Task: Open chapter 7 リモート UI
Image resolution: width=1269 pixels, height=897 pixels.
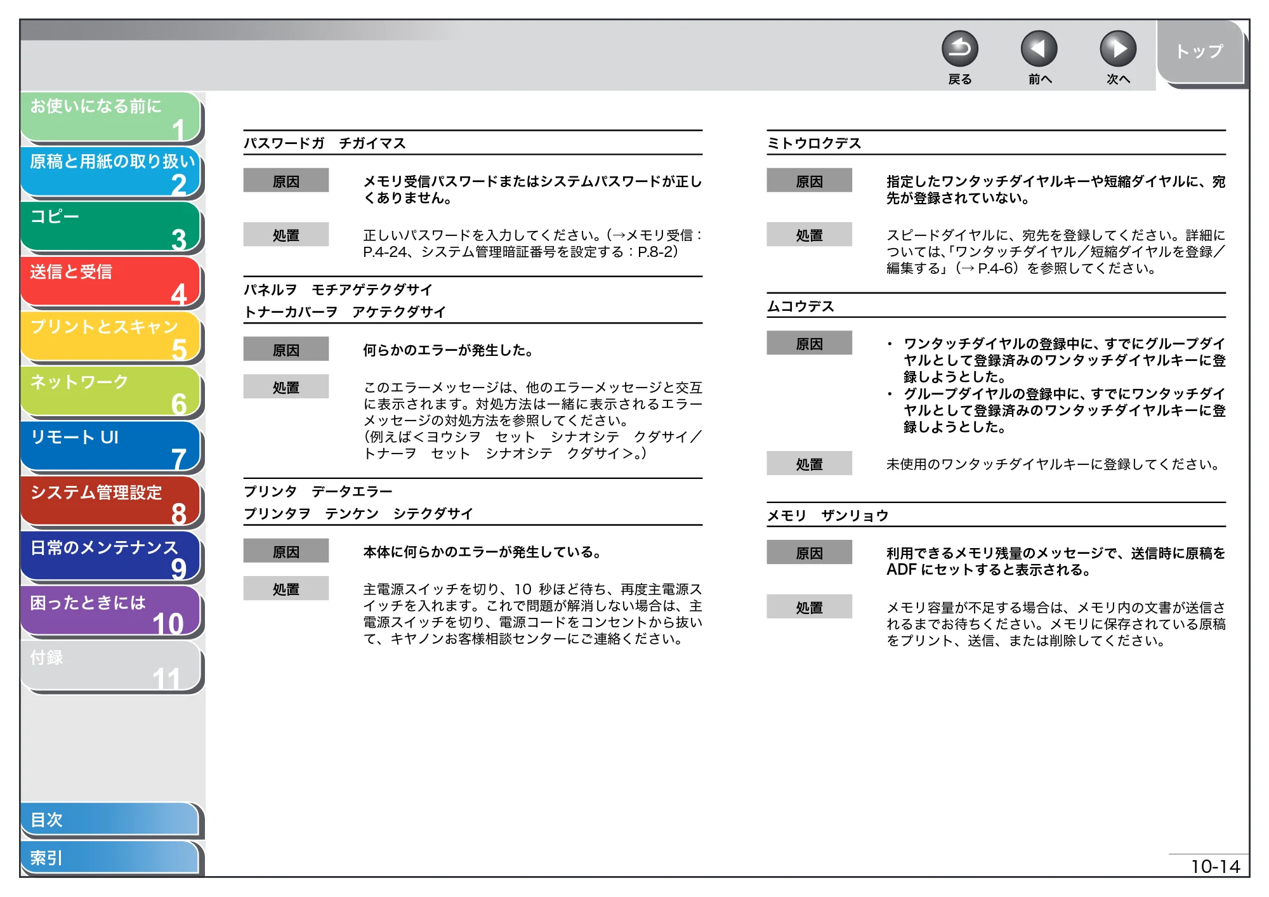Action: pos(110,447)
